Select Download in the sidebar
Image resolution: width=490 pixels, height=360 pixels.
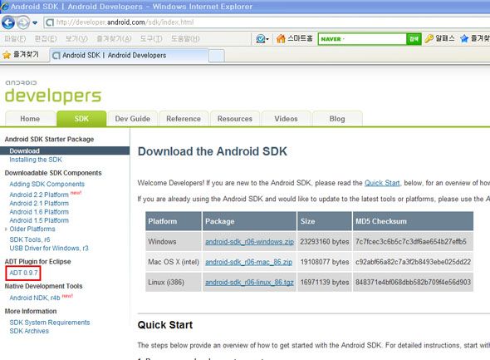click(x=65, y=150)
